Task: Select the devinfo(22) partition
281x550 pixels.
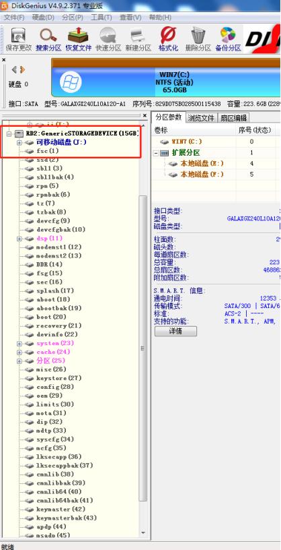Action: 57,334
